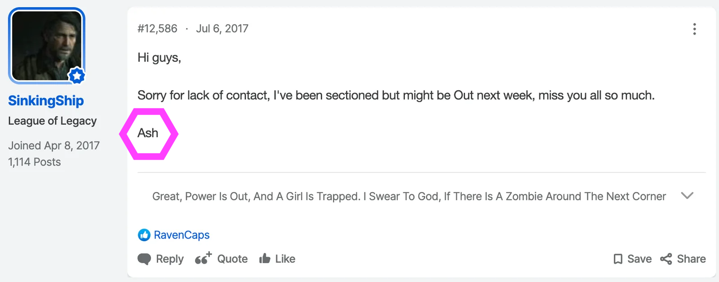Click the Quote button label
719x282 pixels.
point(232,259)
